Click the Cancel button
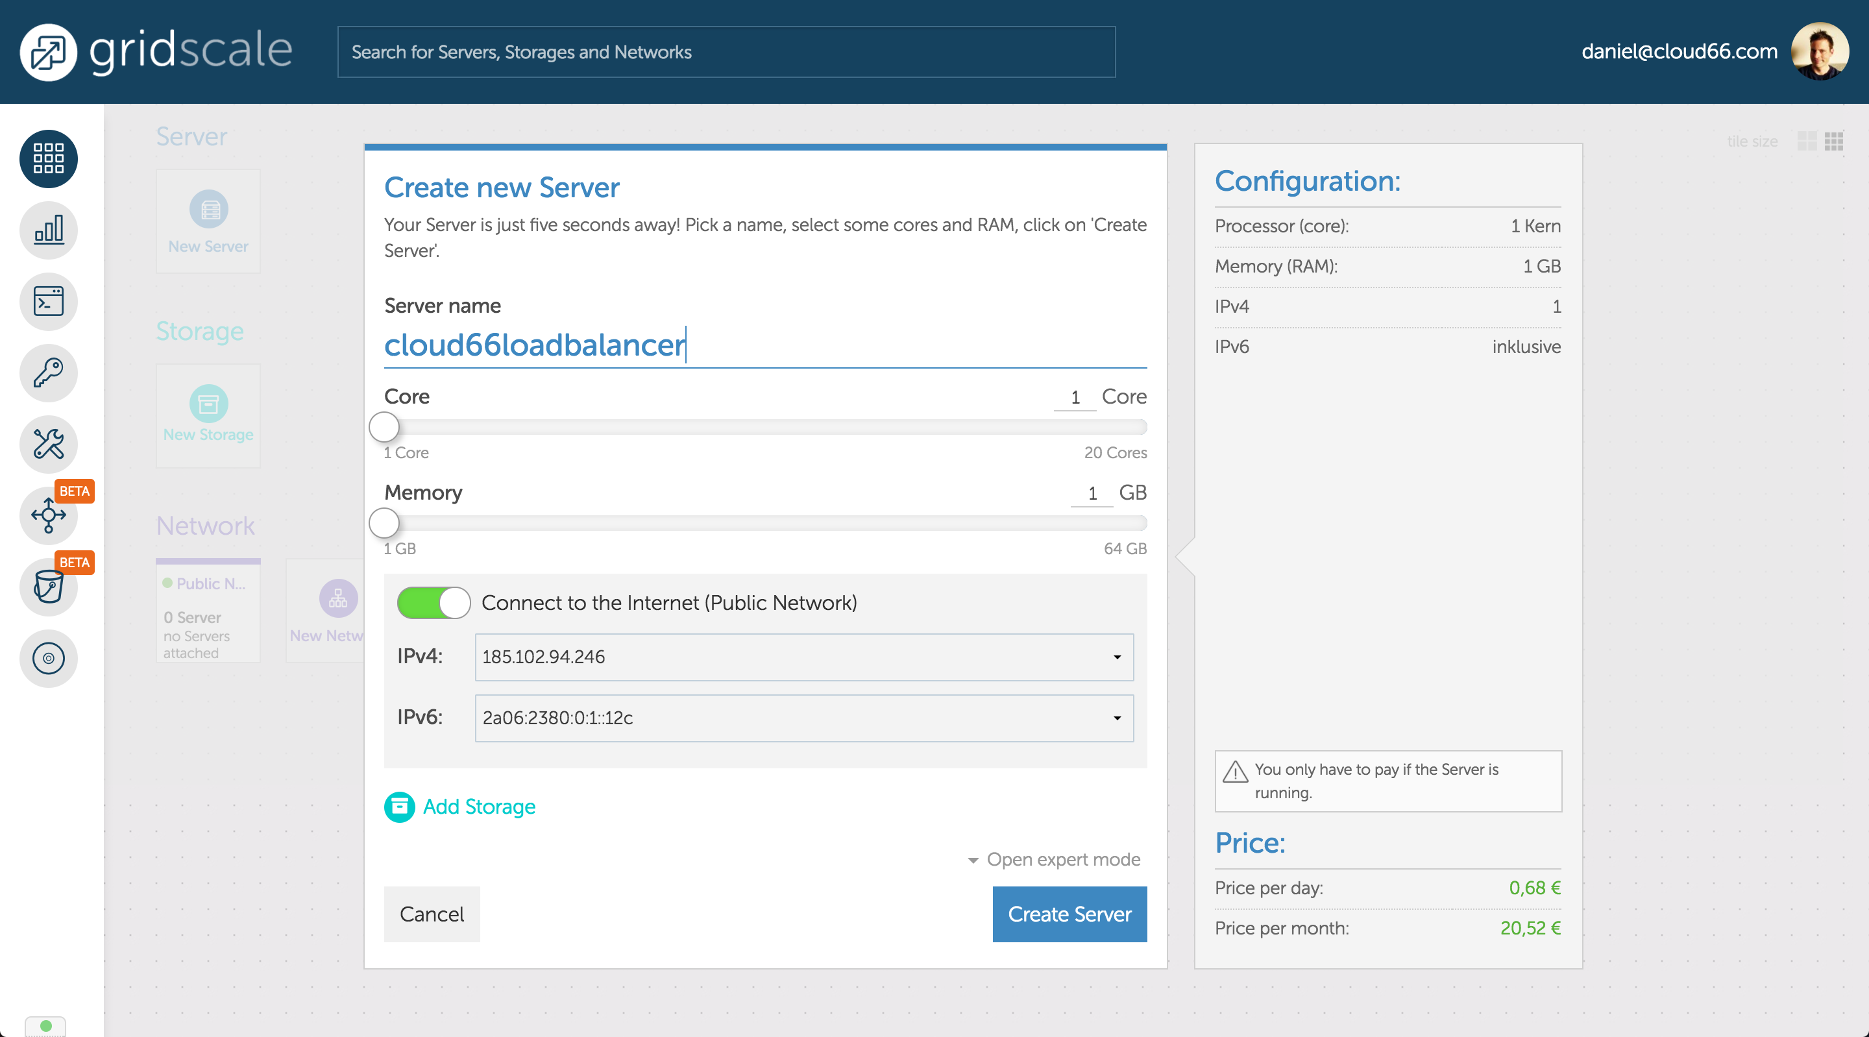Image resolution: width=1869 pixels, height=1037 pixels. pos(432,914)
